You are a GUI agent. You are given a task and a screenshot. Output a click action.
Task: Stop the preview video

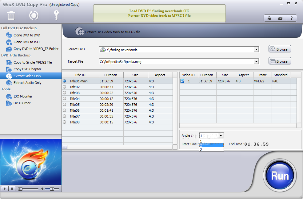pos(12,189)
